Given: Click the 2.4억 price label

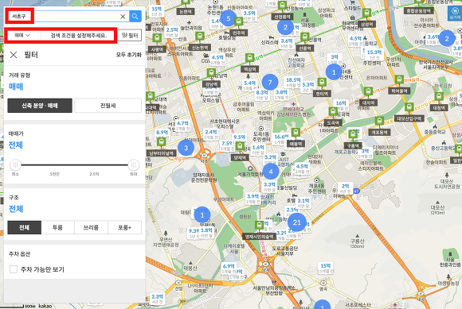Looking at the screenshot, I should pos(211,134).
